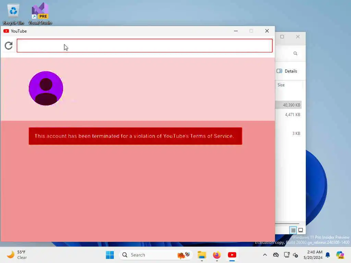Select the 4,471 KB file row
The height and width of the screenshot is (263, 351).
point(288,114)
